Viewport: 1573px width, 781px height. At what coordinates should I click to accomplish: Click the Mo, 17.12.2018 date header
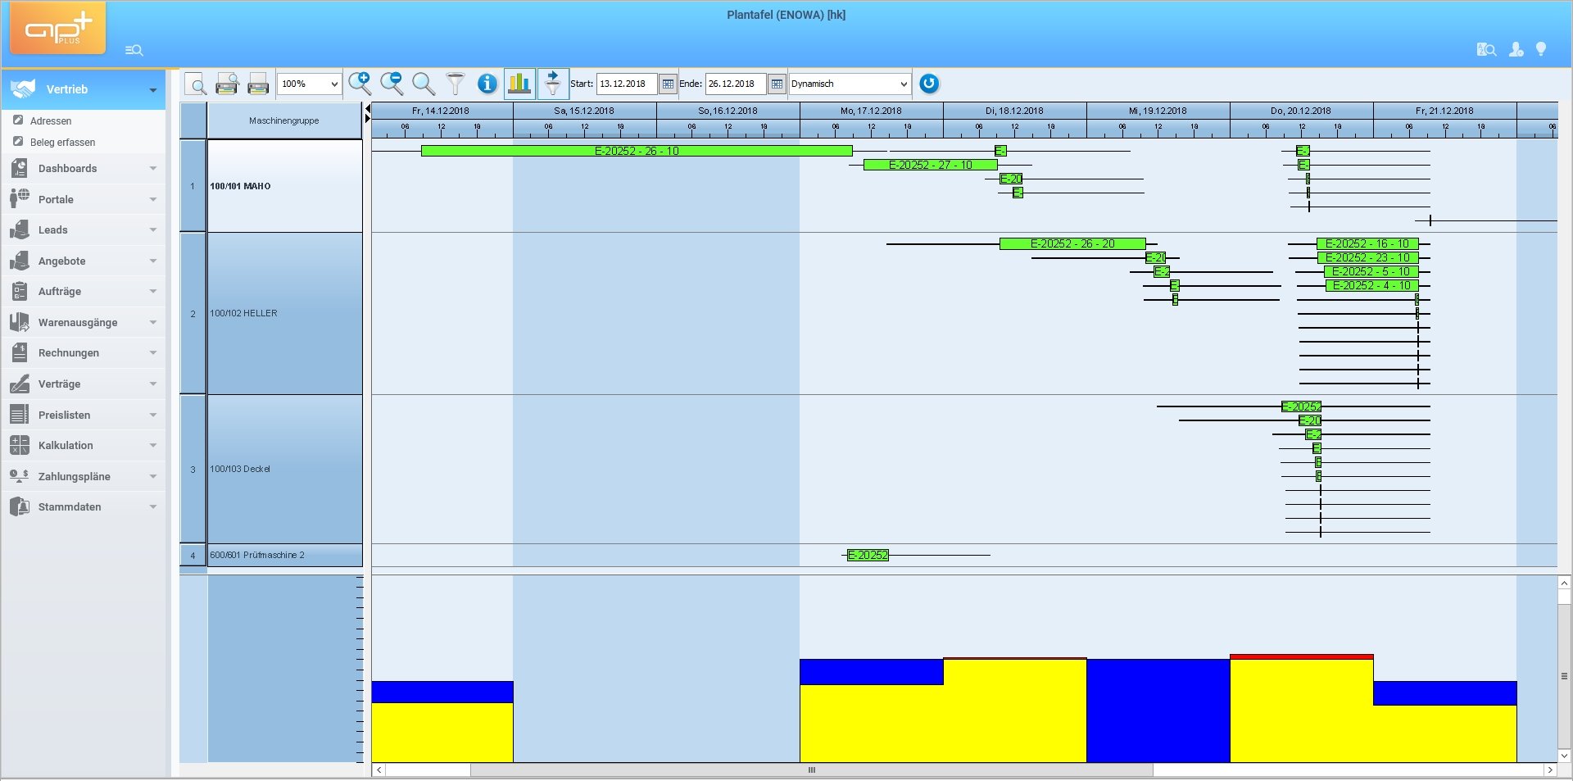click(x=871, y=111)
